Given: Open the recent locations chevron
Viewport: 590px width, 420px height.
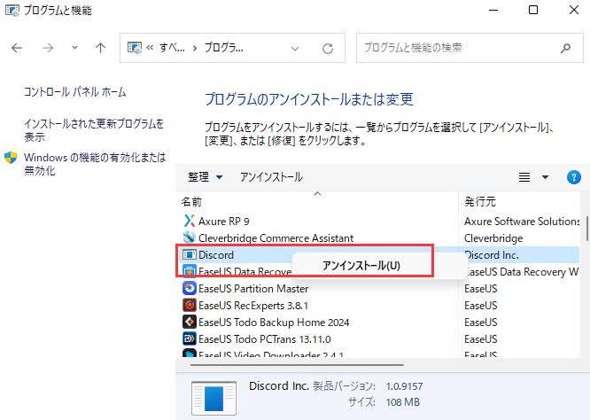Looking at the screenshot, I should (74, 48).
